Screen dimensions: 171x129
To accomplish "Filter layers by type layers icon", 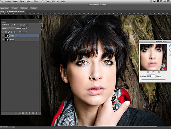I will 18,25.
